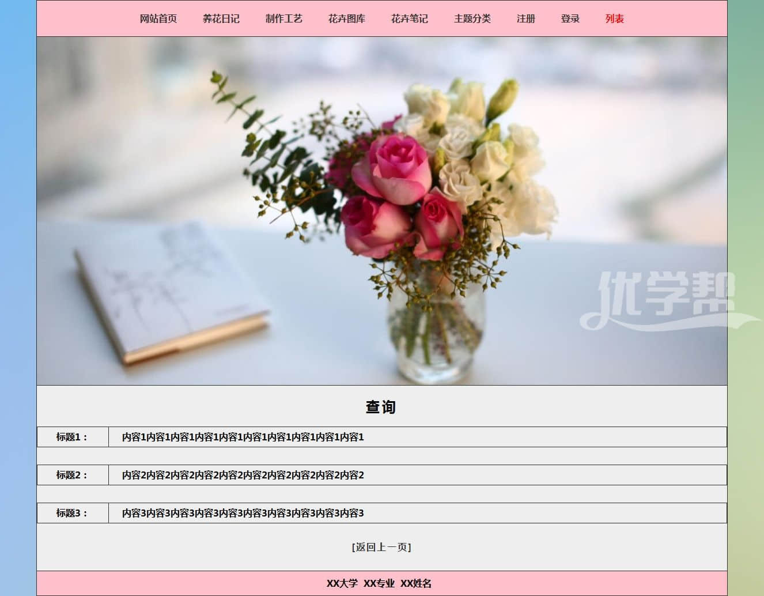The image size is (764, 596).
Task: Click the 注册 link in the navigation
Action: 525,19
